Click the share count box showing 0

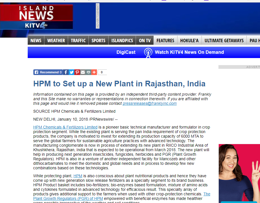(x=102, y=72)
